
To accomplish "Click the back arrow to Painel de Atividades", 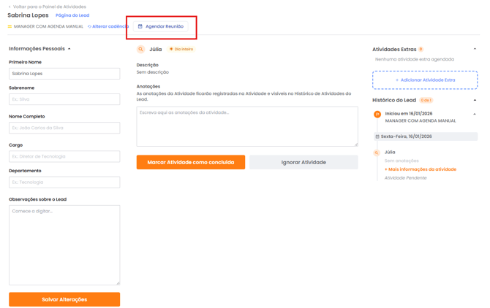I will point(10,7).
